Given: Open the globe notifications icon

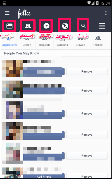Looking at the screenshot, I should [x=65, y=26].
